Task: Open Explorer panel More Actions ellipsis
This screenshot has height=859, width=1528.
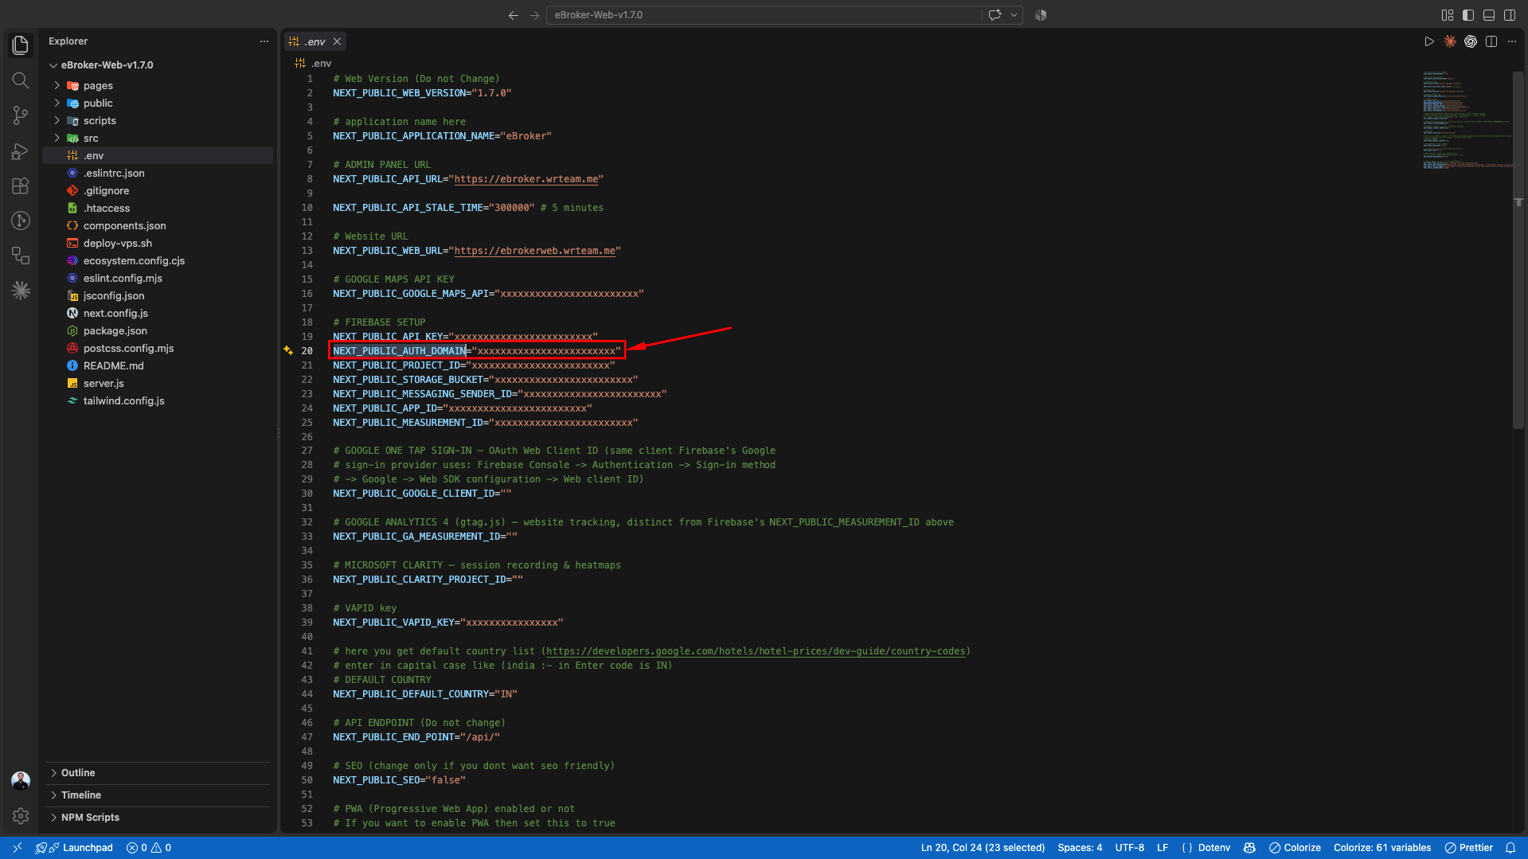Action: (x=264, y=41)
